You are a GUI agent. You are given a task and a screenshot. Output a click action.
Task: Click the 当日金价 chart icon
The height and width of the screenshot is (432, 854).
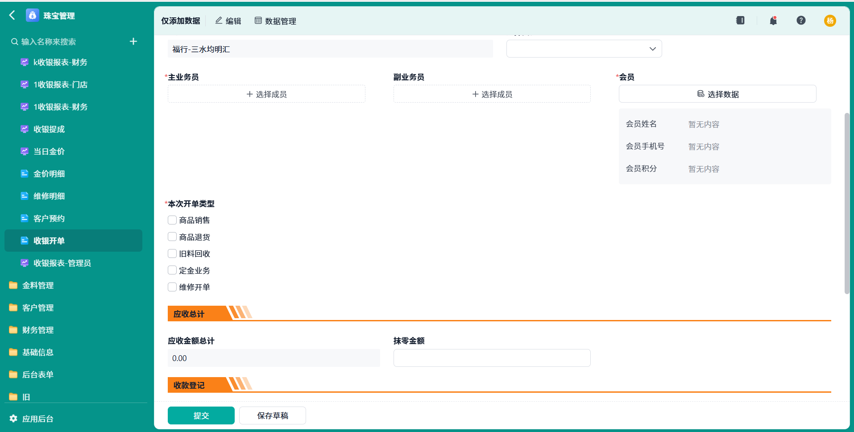[x=25, y=151]
